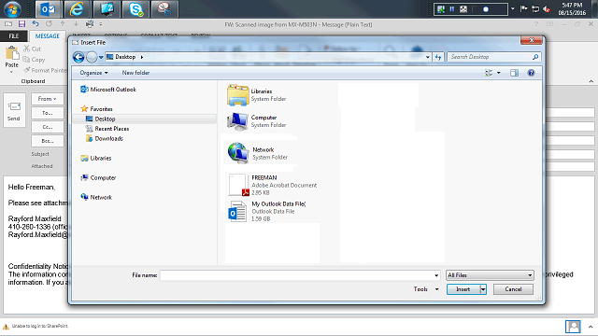Click the Windows Start orb
This screenshot has height=336, width=598.
pos(12,9)
